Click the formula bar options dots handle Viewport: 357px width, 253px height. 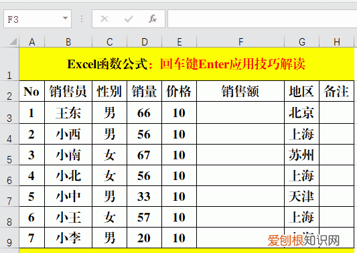point(82,19)
